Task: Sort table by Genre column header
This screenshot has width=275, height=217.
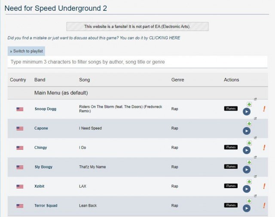Action: [177, 80]
